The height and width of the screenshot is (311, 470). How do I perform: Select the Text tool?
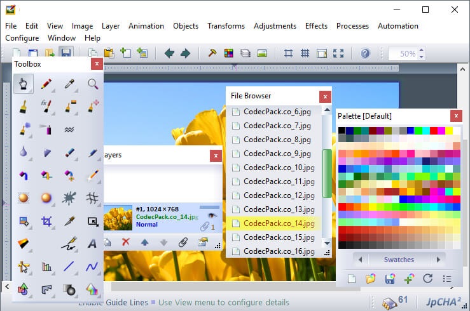(93, 244)
